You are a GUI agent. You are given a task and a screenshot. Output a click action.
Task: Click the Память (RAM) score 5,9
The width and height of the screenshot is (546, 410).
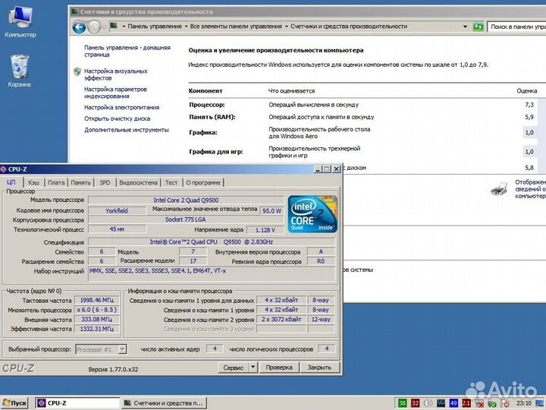[x=529, y=117]
